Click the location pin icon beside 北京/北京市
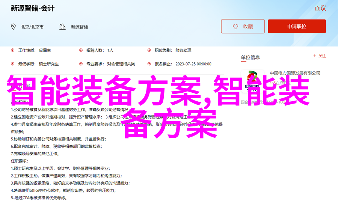Image resolution: width=338 pixels, height=206 pixels. point(14,27)
